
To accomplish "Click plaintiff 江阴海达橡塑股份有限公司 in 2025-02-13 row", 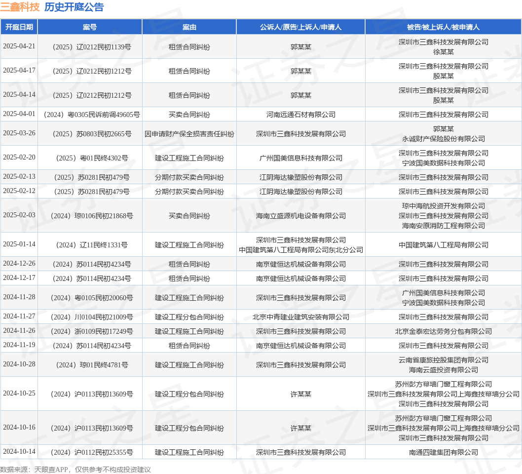I will (300, 177).
